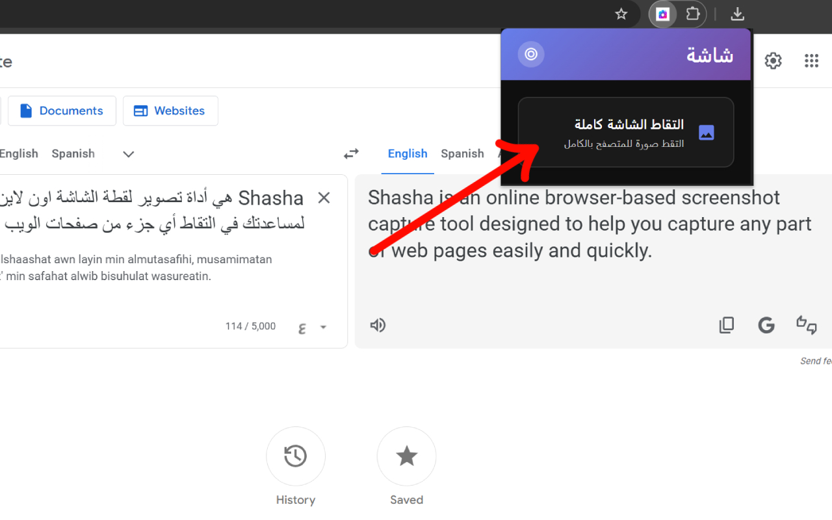Open Google Translate settings gear
The image size is (832, 520).
tap(773, 60)
